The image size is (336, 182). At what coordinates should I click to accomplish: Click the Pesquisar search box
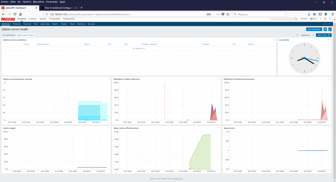click(x=259, y=14)
